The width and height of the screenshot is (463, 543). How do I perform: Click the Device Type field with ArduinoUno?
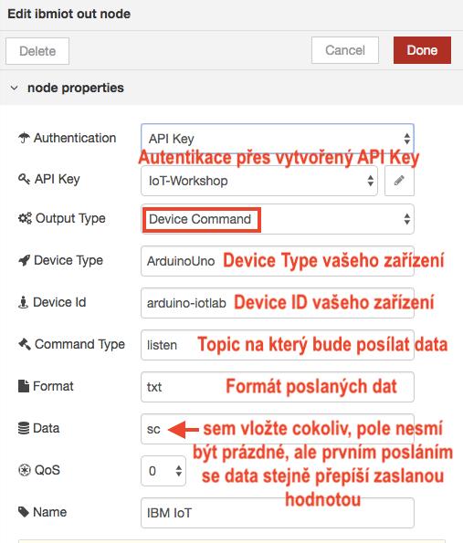pos(278,261)
